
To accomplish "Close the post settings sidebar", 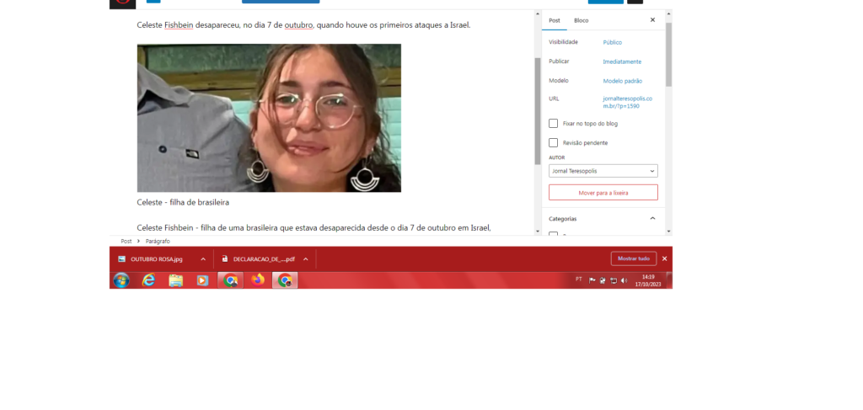I will [x=652, y=20].
